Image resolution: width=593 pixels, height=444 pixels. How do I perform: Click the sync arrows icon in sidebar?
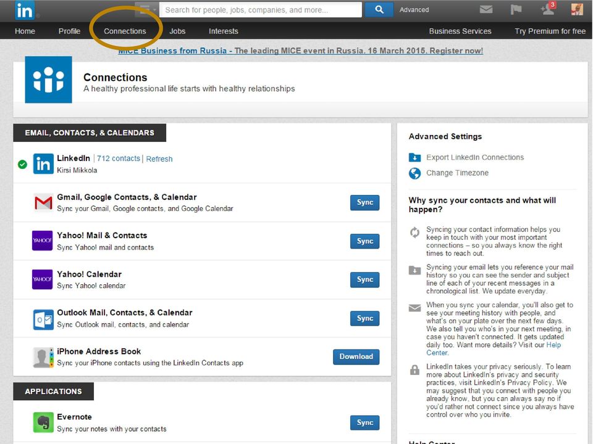point(414,232)
